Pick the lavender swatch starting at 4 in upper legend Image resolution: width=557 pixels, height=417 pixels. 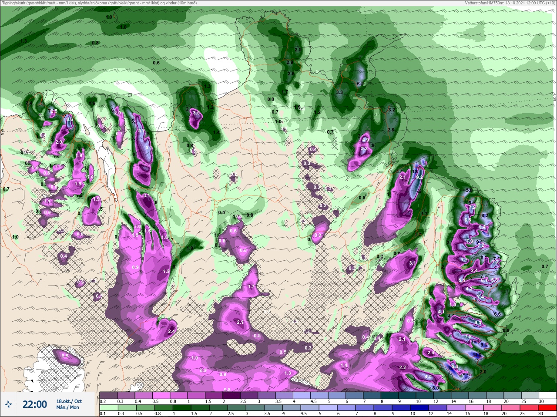click(x=302, y=395)
